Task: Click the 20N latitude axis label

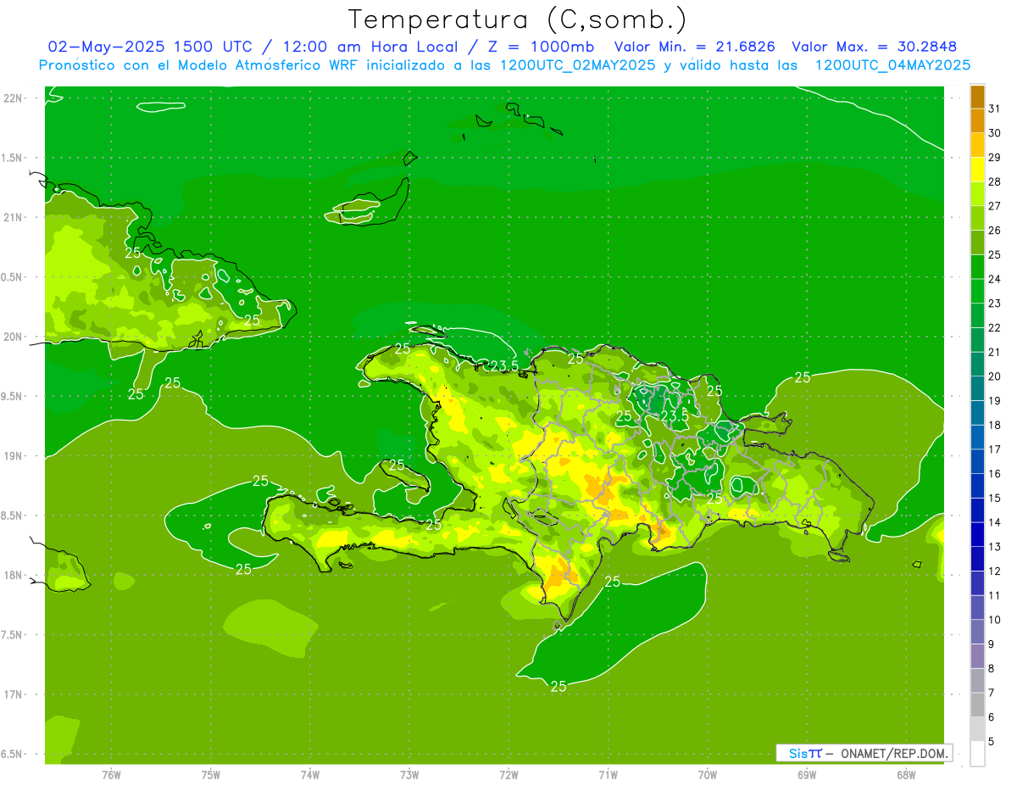Action: [13, 337]
